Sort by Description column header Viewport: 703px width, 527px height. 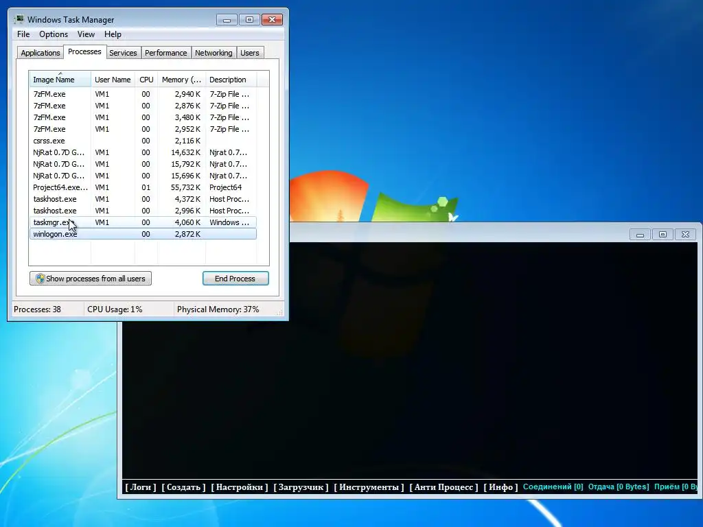click(x=231, y=80)
